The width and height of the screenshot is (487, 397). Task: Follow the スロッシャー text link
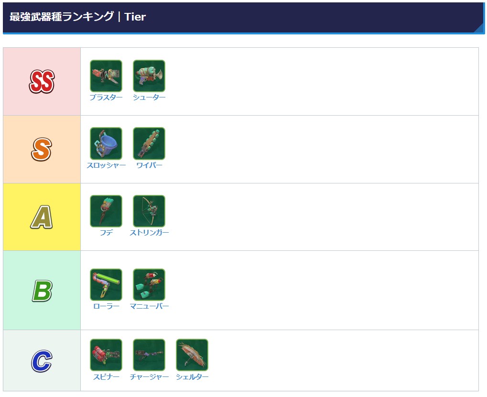106,165
